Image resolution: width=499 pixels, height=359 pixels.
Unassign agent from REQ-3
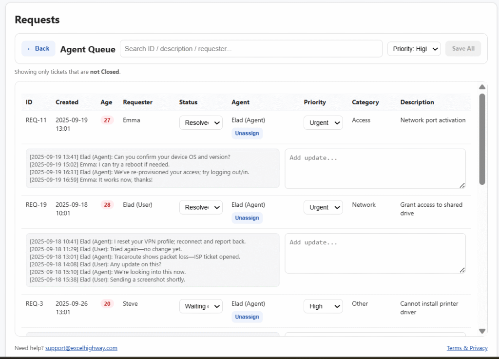tap(247, 317)
